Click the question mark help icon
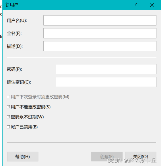The image size is (161, 166). [136, 5]
